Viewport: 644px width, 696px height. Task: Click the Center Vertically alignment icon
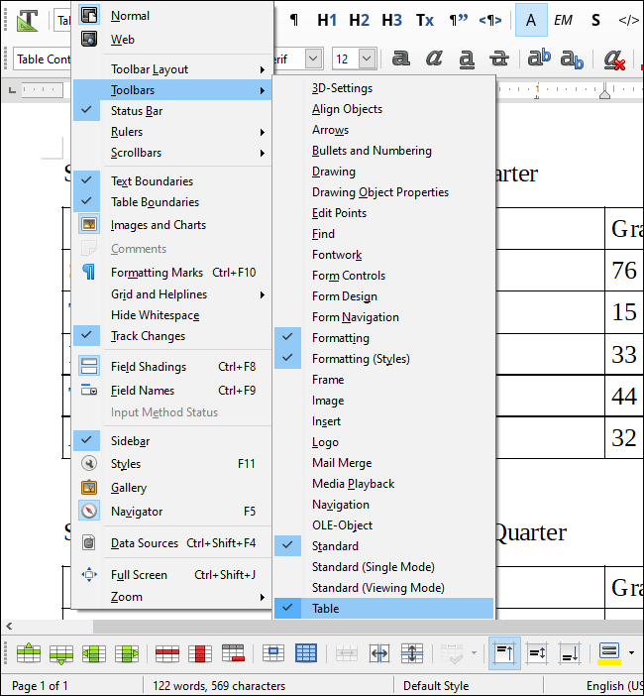pyautogui.click(x=538, y=653)
